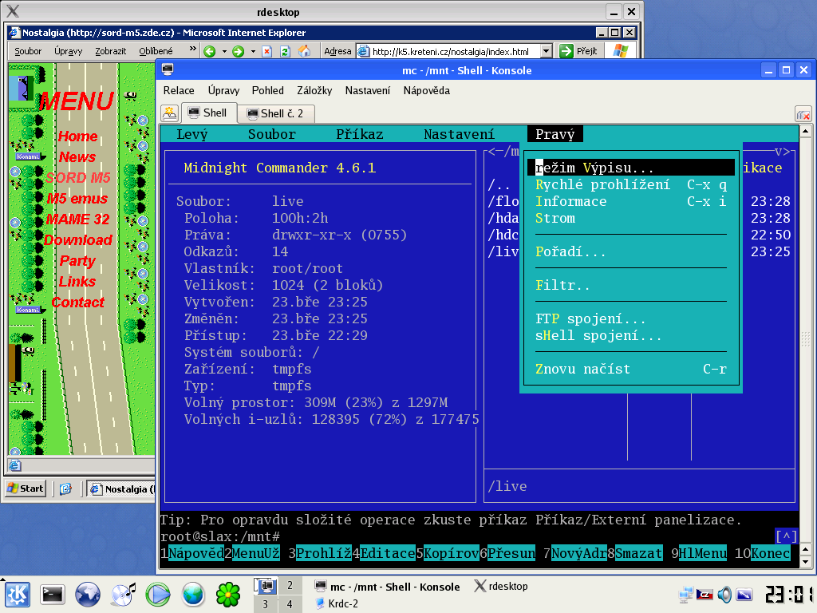
Task: Click the 2 MenuUž function key
Action: 252,553
